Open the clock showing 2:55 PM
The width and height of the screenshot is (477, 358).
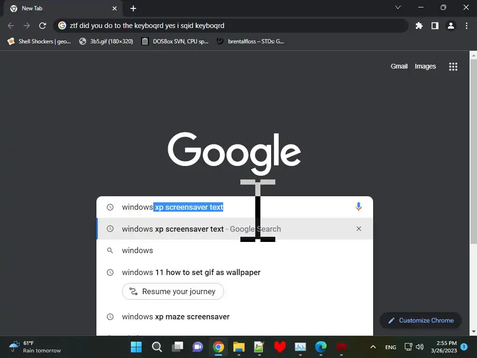point(444,347)
